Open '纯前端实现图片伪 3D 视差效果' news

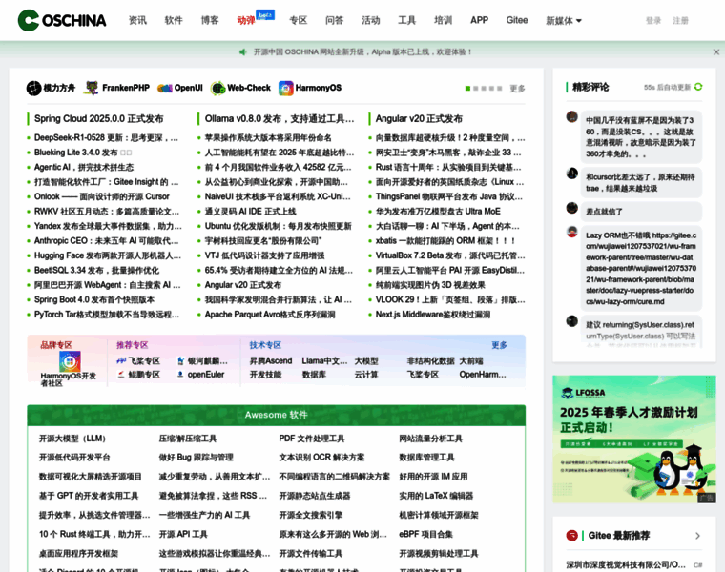pos(430,285)
